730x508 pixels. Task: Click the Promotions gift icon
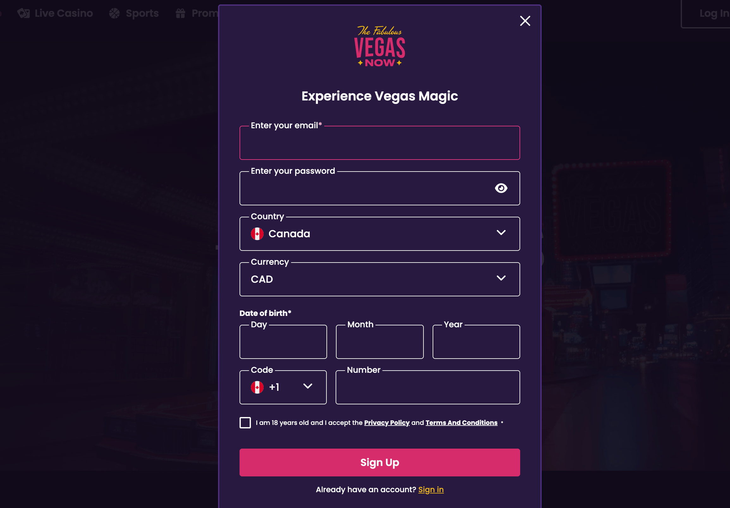pos(180,13)
